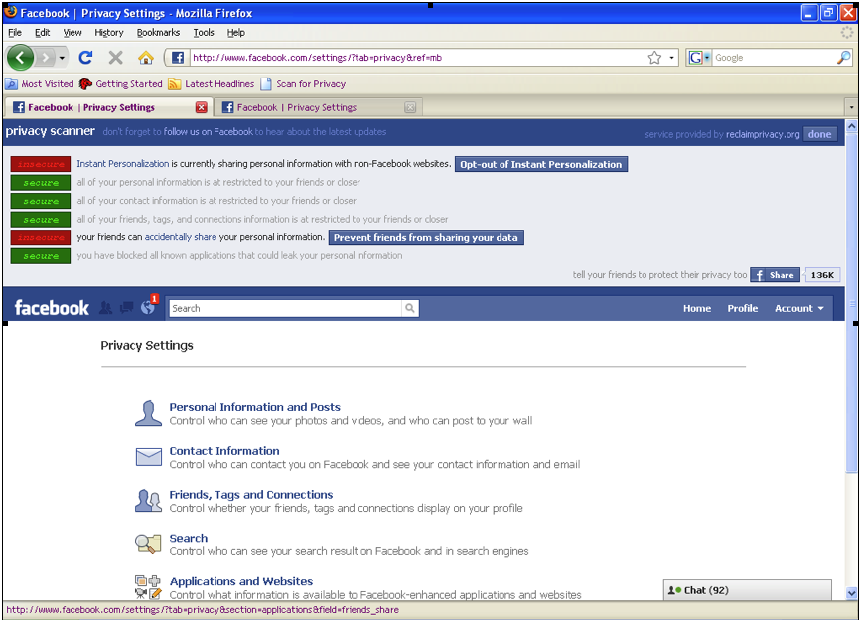Expand the Account dropdown menu
The height and width of the screenshot is (620, 859).
798,308
